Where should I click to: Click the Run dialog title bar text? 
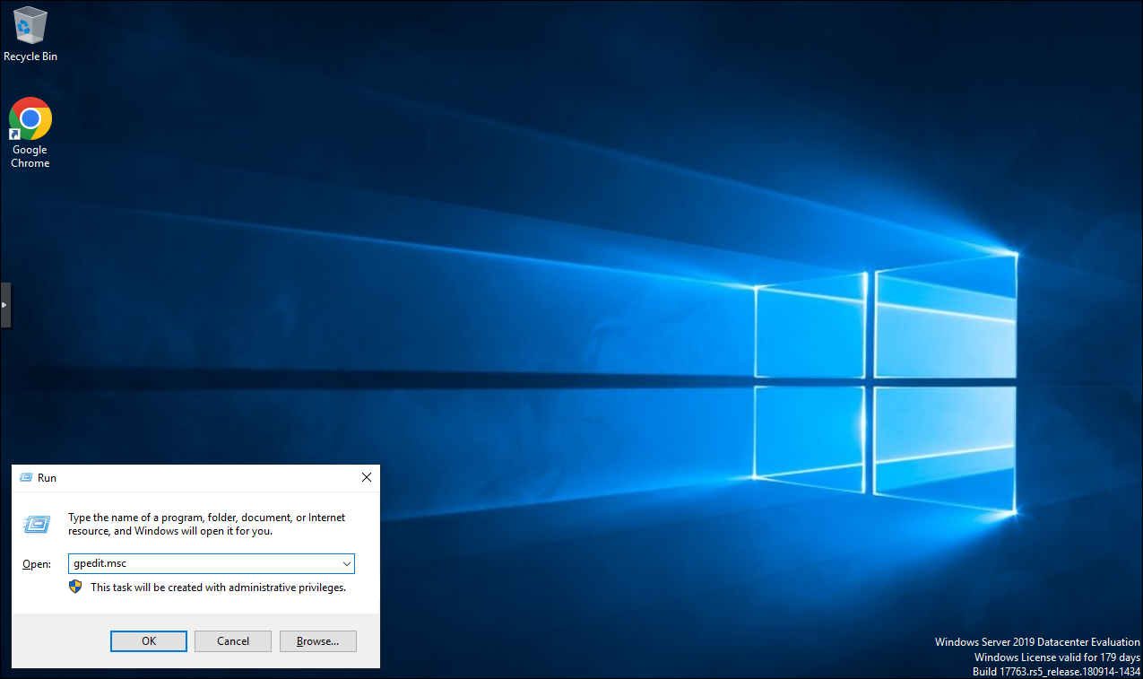pyautogui.click(x=47, y=478)
